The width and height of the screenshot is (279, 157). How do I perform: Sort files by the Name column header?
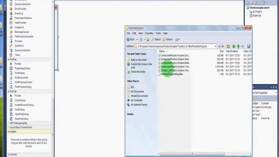tap(162, 51)
